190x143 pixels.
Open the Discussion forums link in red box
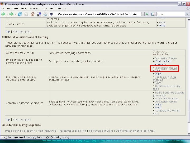tap(166, 68)
